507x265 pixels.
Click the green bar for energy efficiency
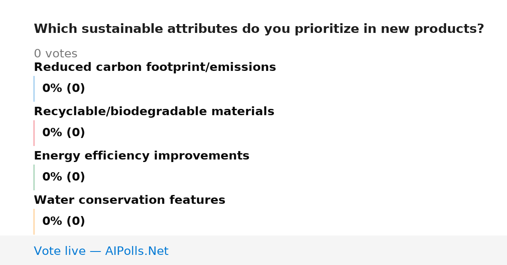coord(34,177)
